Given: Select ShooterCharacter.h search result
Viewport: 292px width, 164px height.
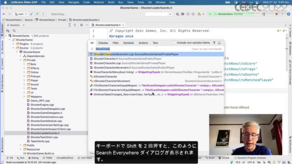Looking at the screenshot, I should pos(156,59).
